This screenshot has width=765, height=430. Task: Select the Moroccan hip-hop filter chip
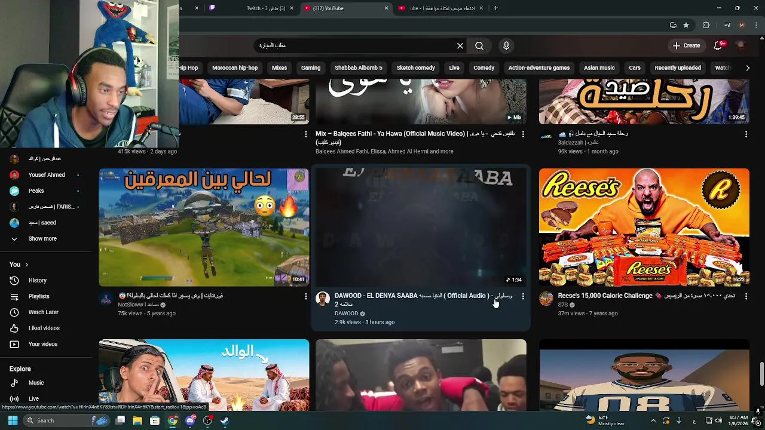click(235, 68)
